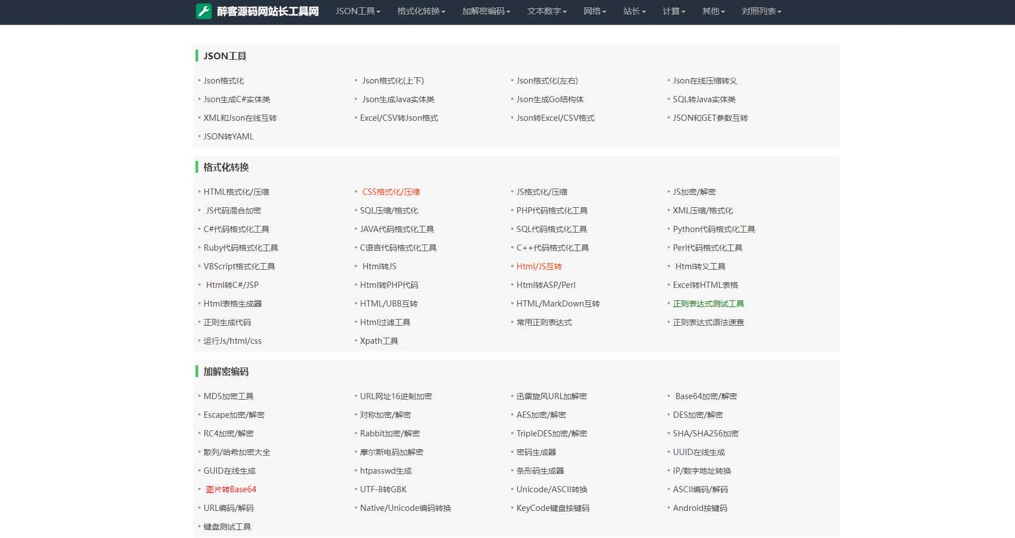Open Json格式化(上下) tool
1015x538 pixels.
393,81
